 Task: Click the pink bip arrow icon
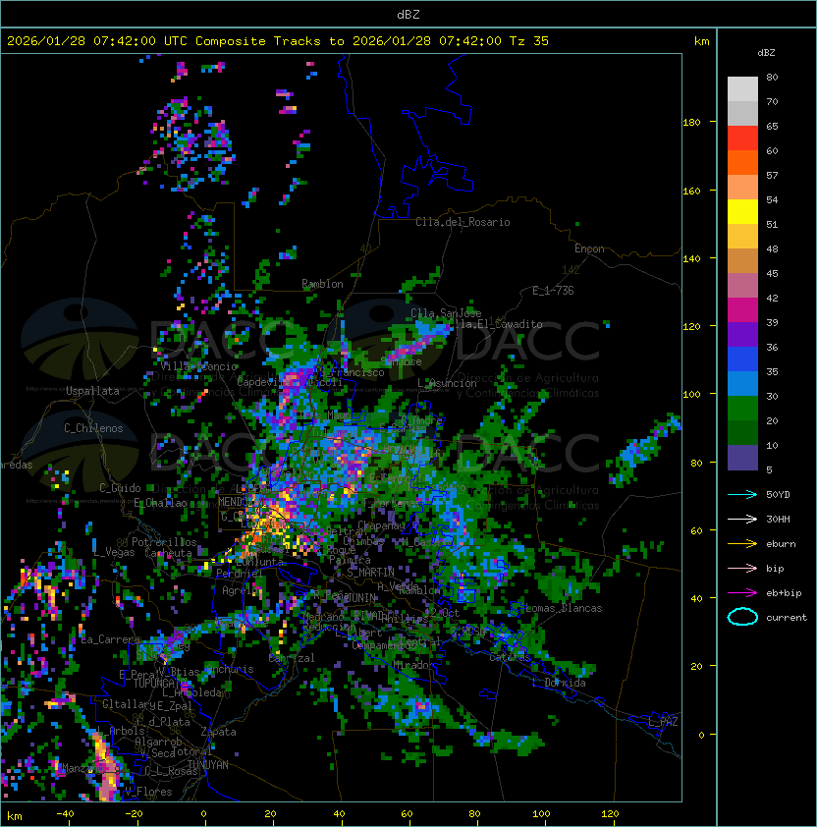pyautogui.click(x=742, y=568)
